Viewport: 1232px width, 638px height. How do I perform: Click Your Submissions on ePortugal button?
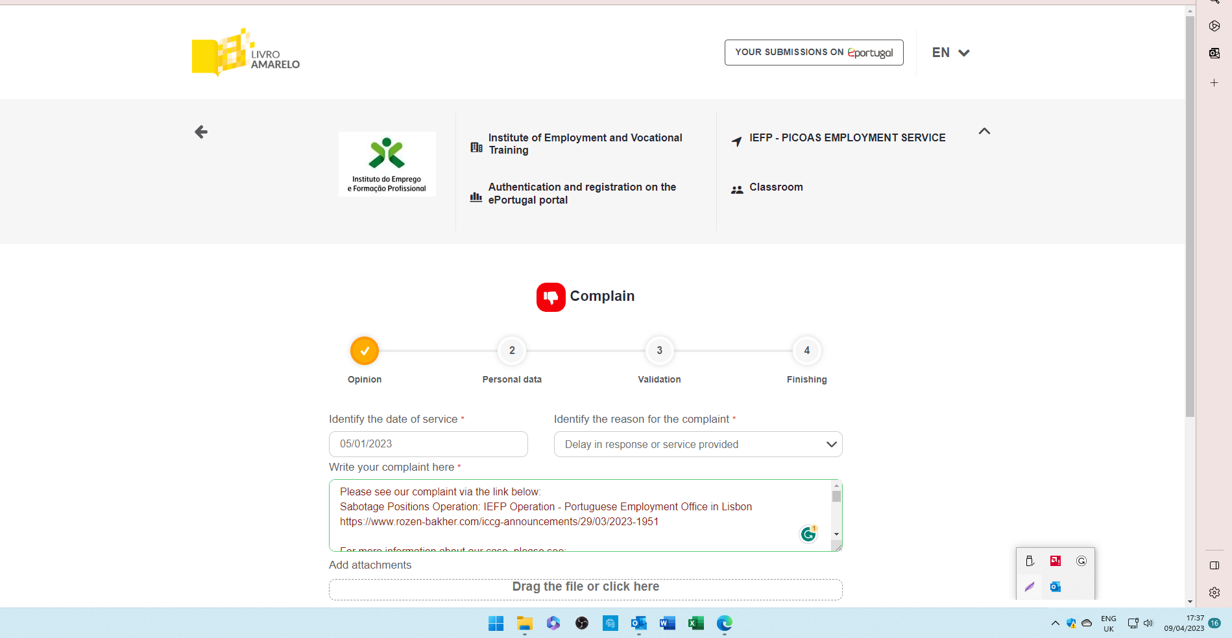[814, 53]
